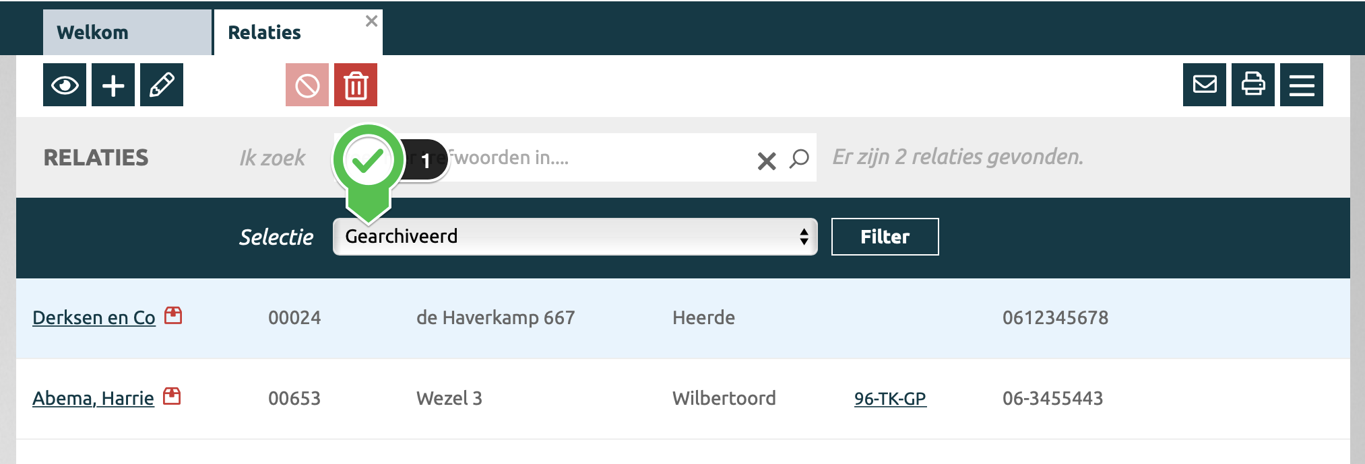Open the hamburger menu icon
This screenshot has width=1365, height=464.
(1302, 85)
